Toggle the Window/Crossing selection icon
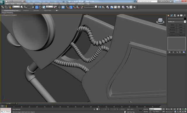 click(x=32, y=7)
